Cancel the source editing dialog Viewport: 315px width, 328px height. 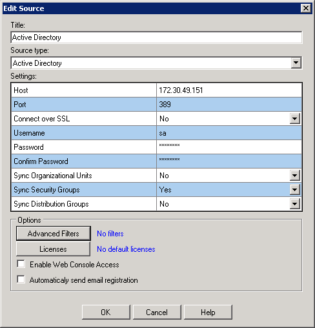(157, 312)
